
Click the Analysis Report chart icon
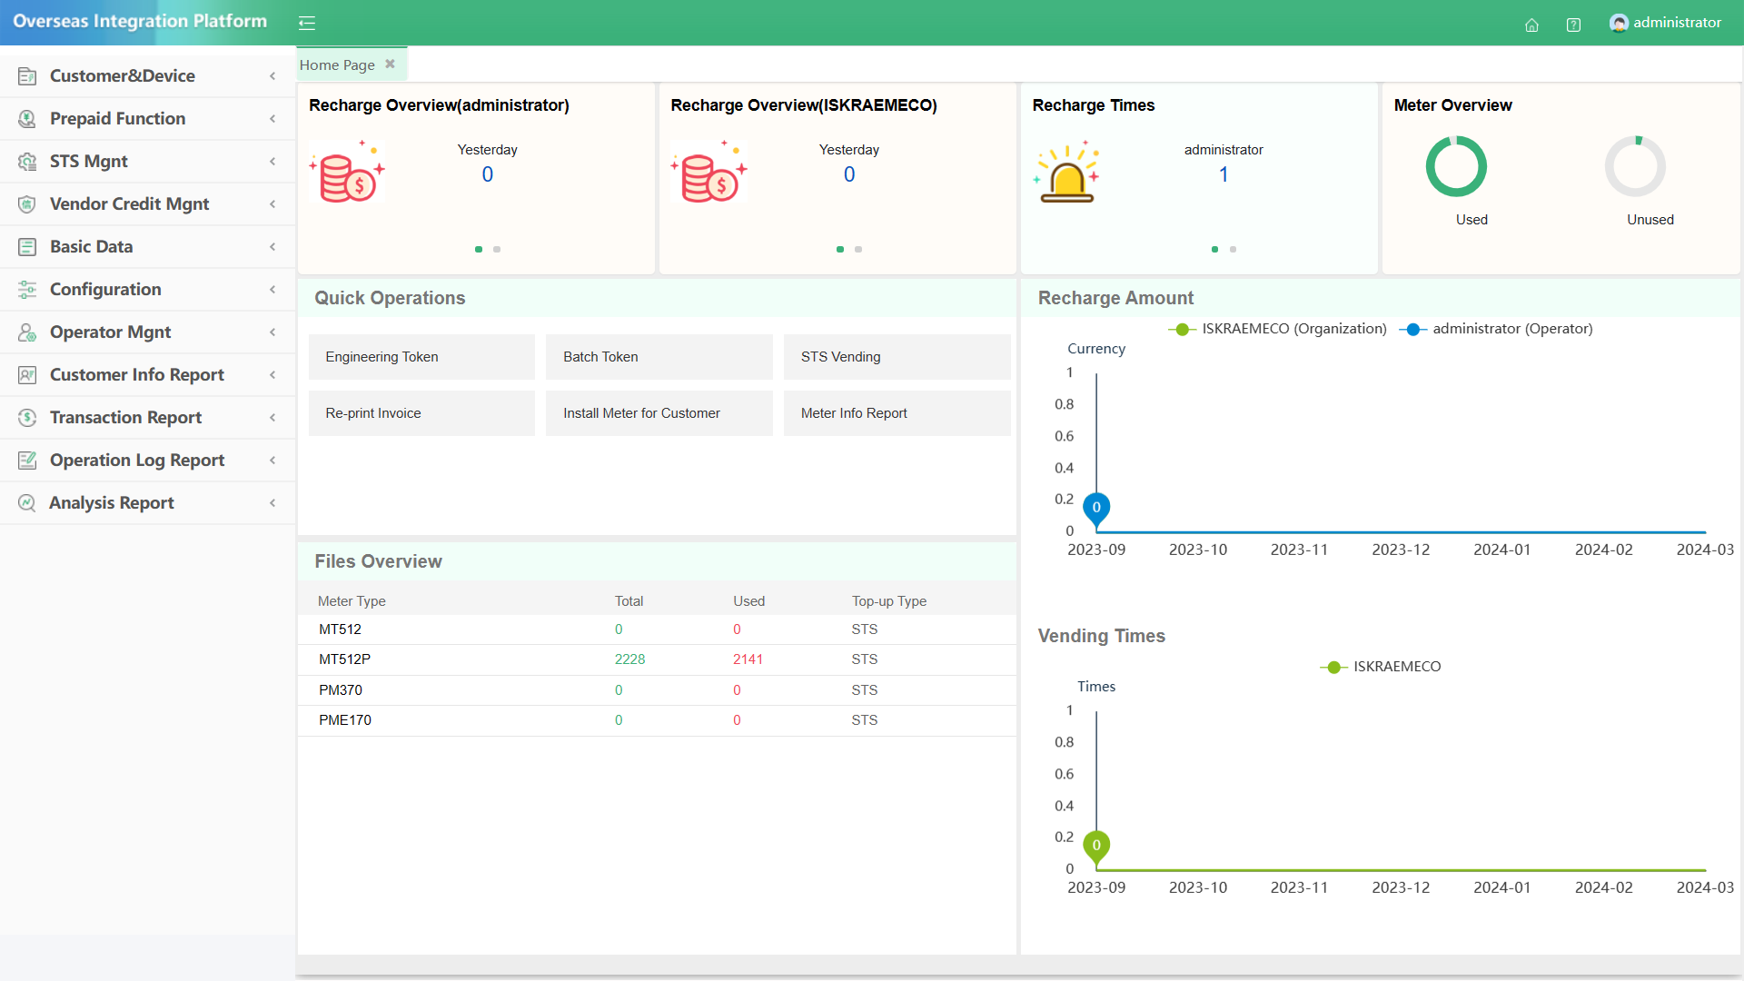[x=27, y=503]
